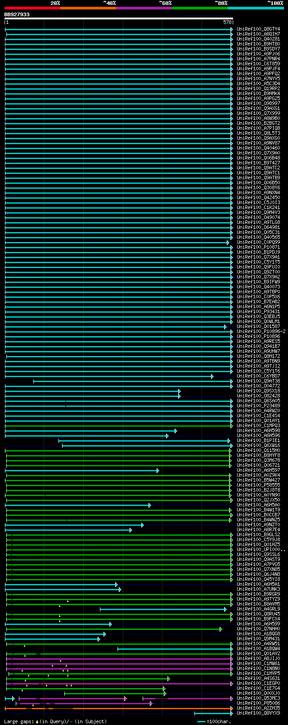Open hit UniRef100_Q8GTY4
Screen dimensions: 288x725
258,29
